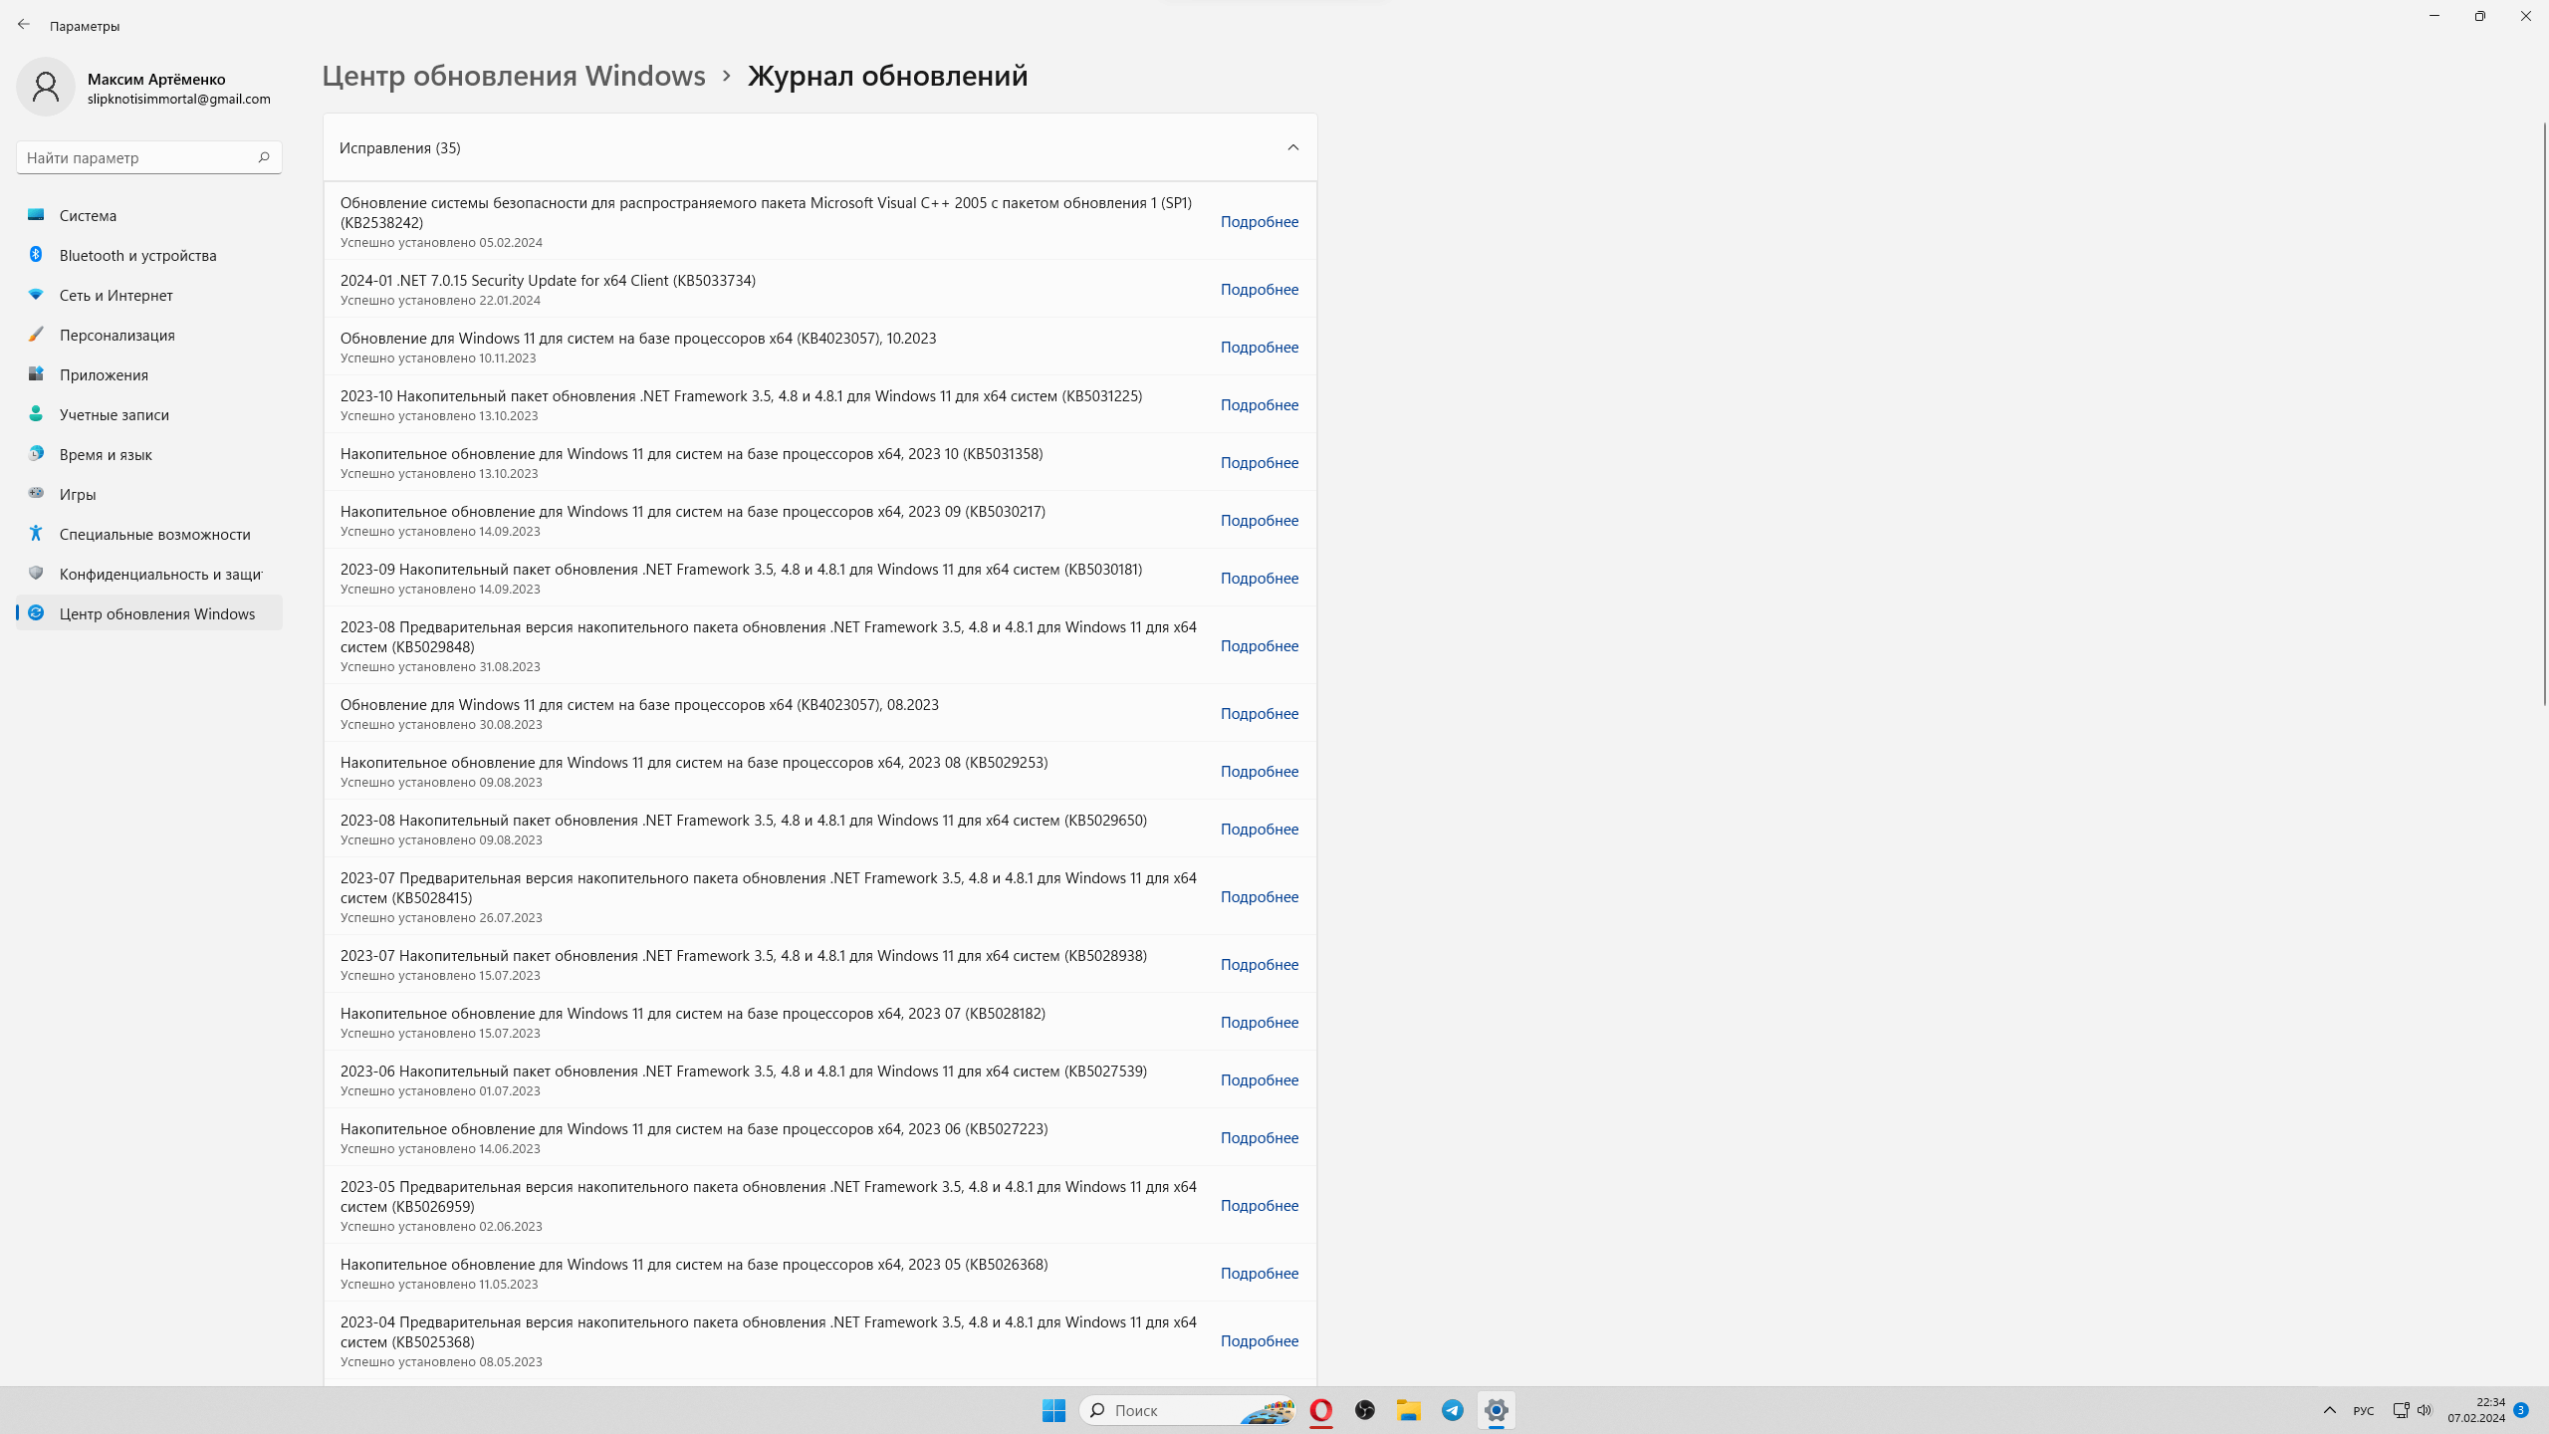This screenshot has width=2549, height=1434.
Task: Open Подробнее for the KB5033734 .NET 7.0.15 update
Action: (x=1260, y=289)
